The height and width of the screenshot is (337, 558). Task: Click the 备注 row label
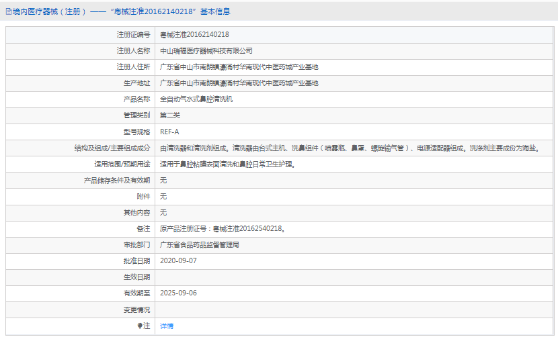coord(143,228)
